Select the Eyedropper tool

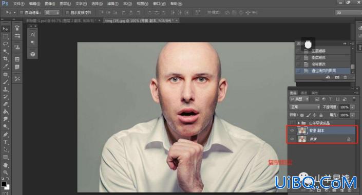coord(5,67)
